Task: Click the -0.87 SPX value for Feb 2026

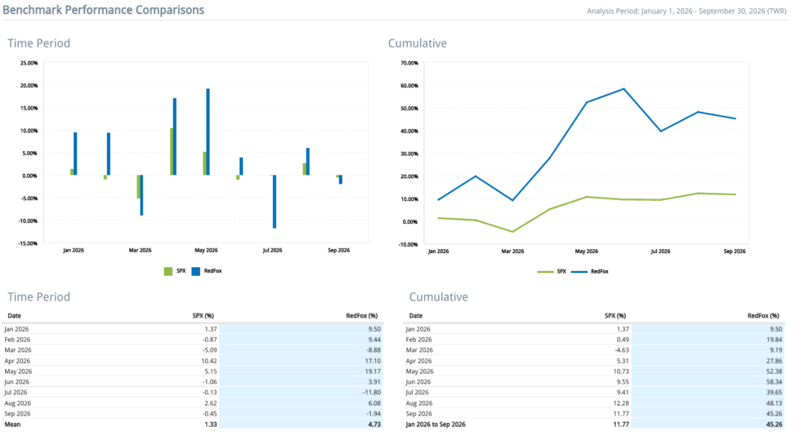Action: pos(209,340)
